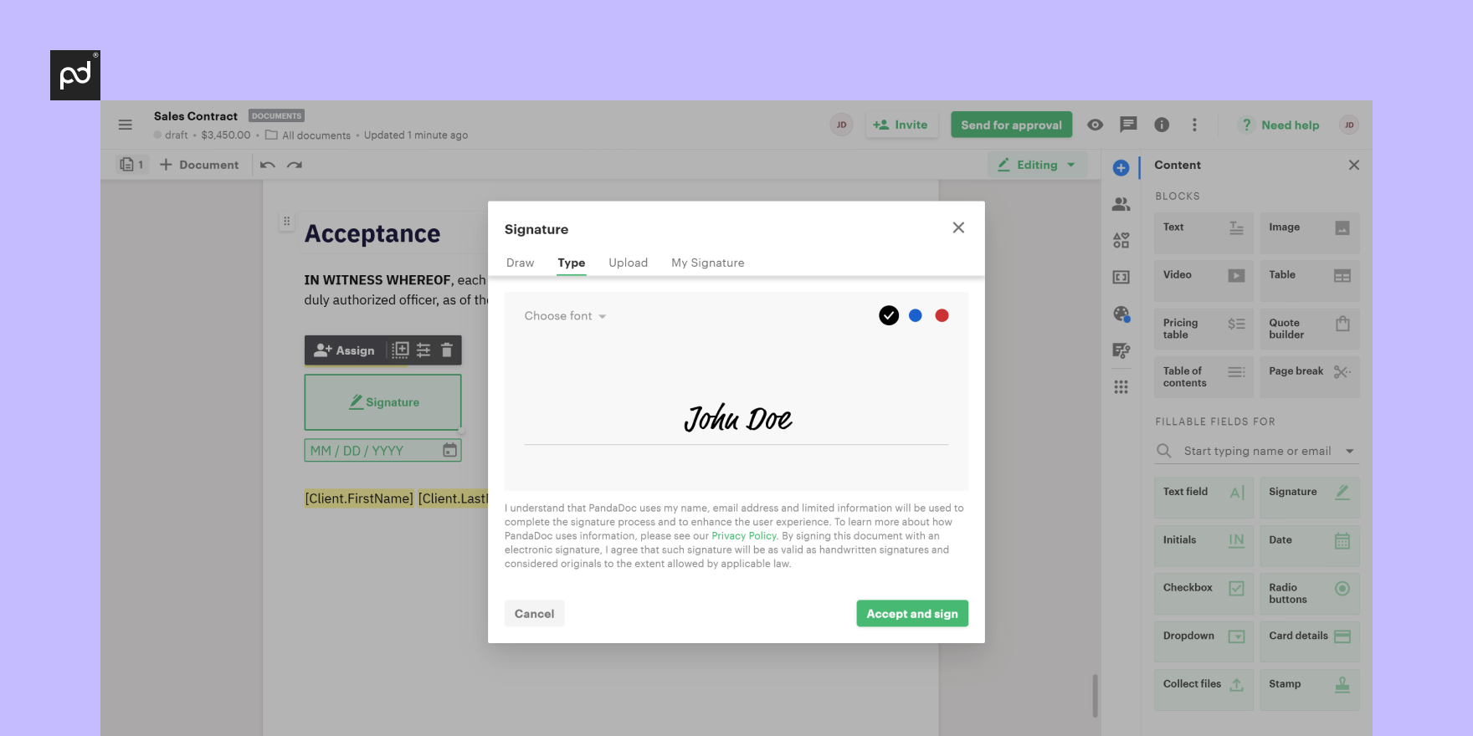1473x736 pixels.
Task: Switch to the Upload tab
Action: point(628,263)
